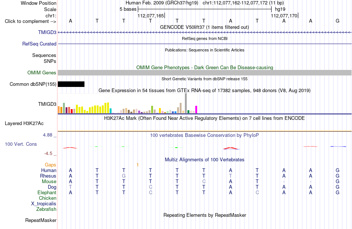This screenshot has height=229, width=352.
Task: Select the TMIGD3 label of the GTEx track
Action: click(x=47, y=104)
